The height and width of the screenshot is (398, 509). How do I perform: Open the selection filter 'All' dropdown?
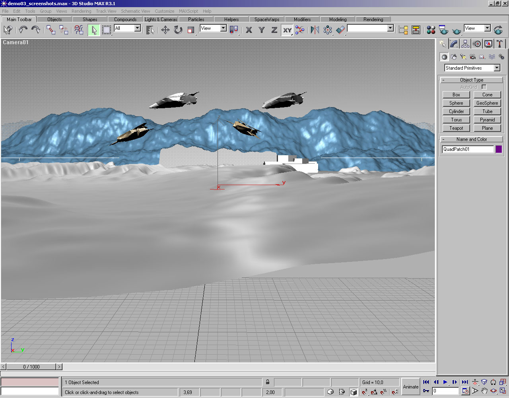(137, 28)
